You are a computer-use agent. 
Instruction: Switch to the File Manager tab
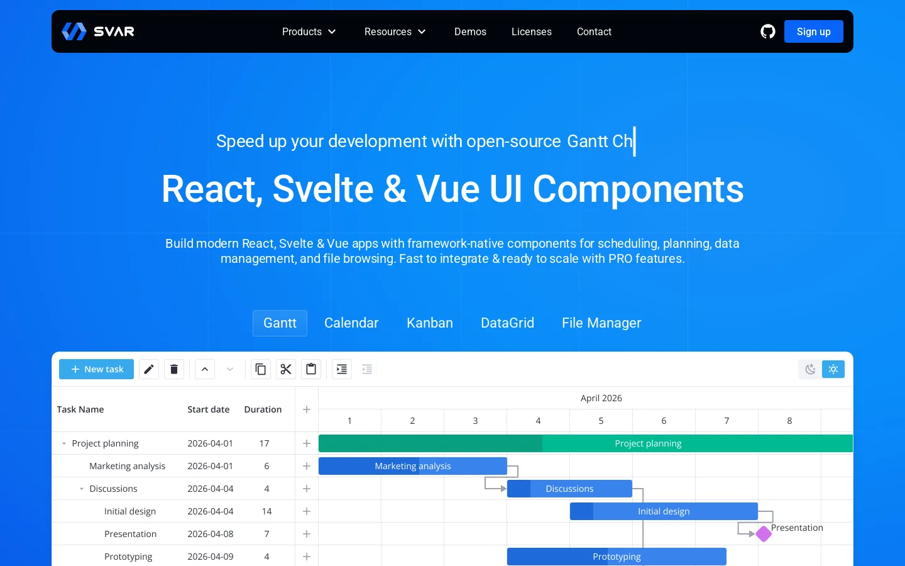601,323
